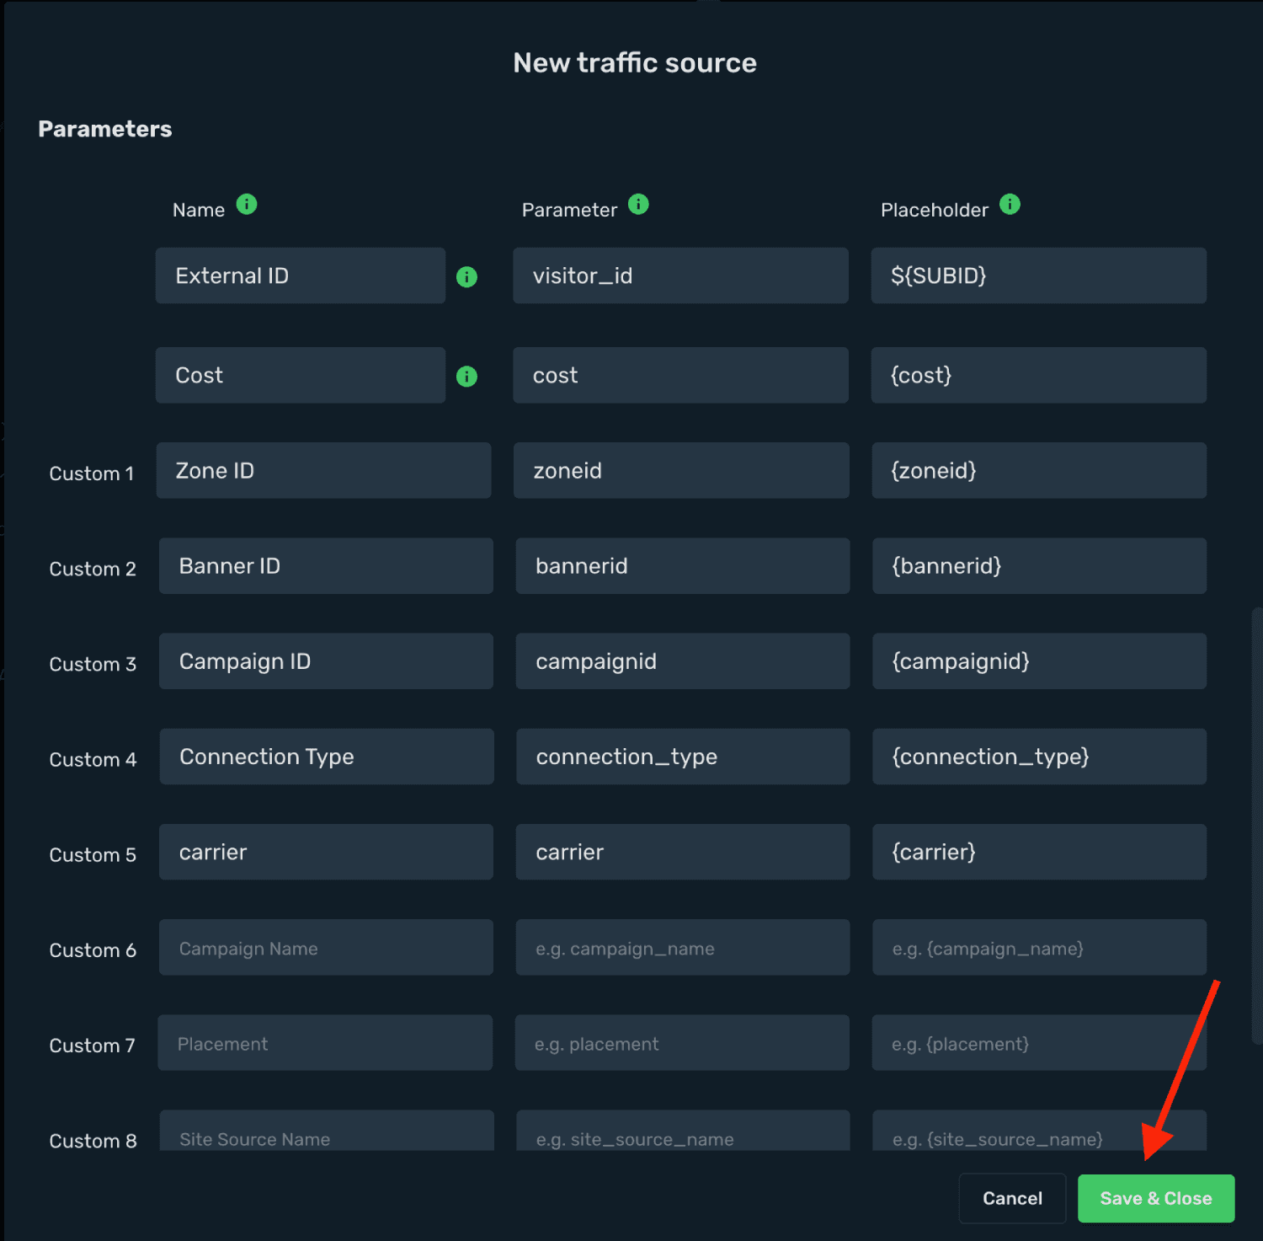The height and width of the screenshot is (1241, 1263).
Task: Click the Site Source Name field
Action: point(327,1131)
